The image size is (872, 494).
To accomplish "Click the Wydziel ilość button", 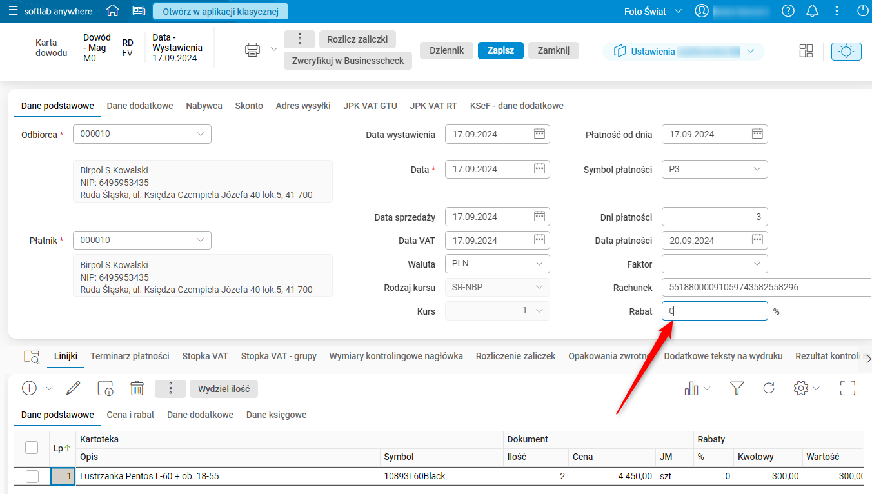I will pos(224,388).
